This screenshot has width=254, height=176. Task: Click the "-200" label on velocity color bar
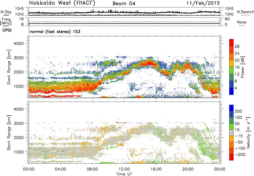240,154
